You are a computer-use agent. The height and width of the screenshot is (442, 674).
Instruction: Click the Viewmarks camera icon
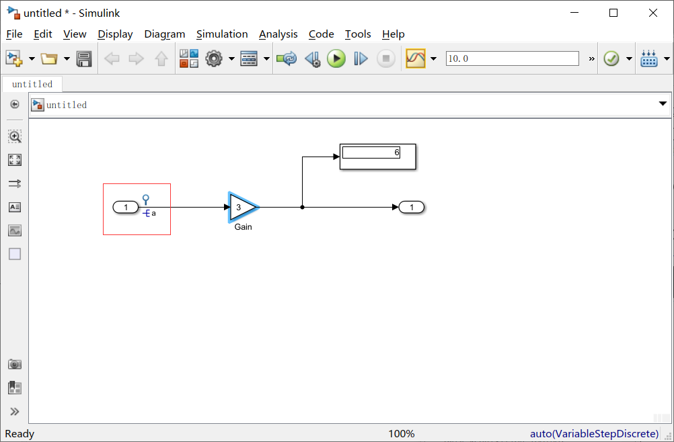click(x=15, y=363)
